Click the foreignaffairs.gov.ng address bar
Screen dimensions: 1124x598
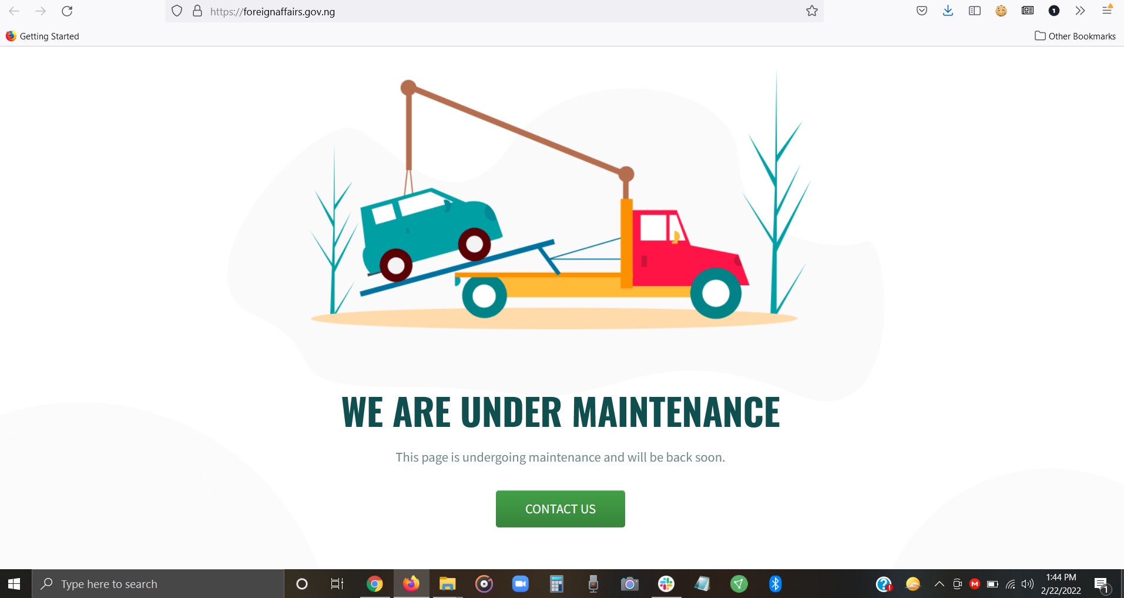[494, 11]
